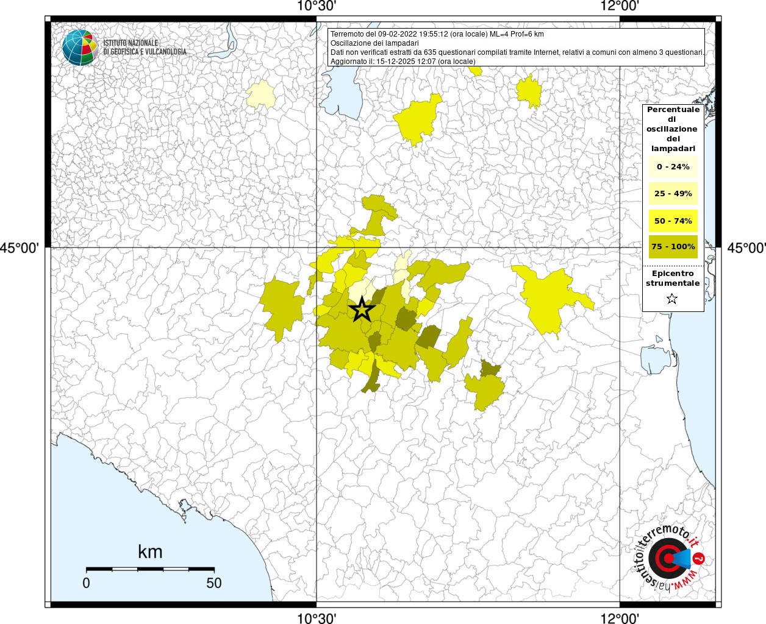Click the scale bar '0' value

click(x=86, y=583)
